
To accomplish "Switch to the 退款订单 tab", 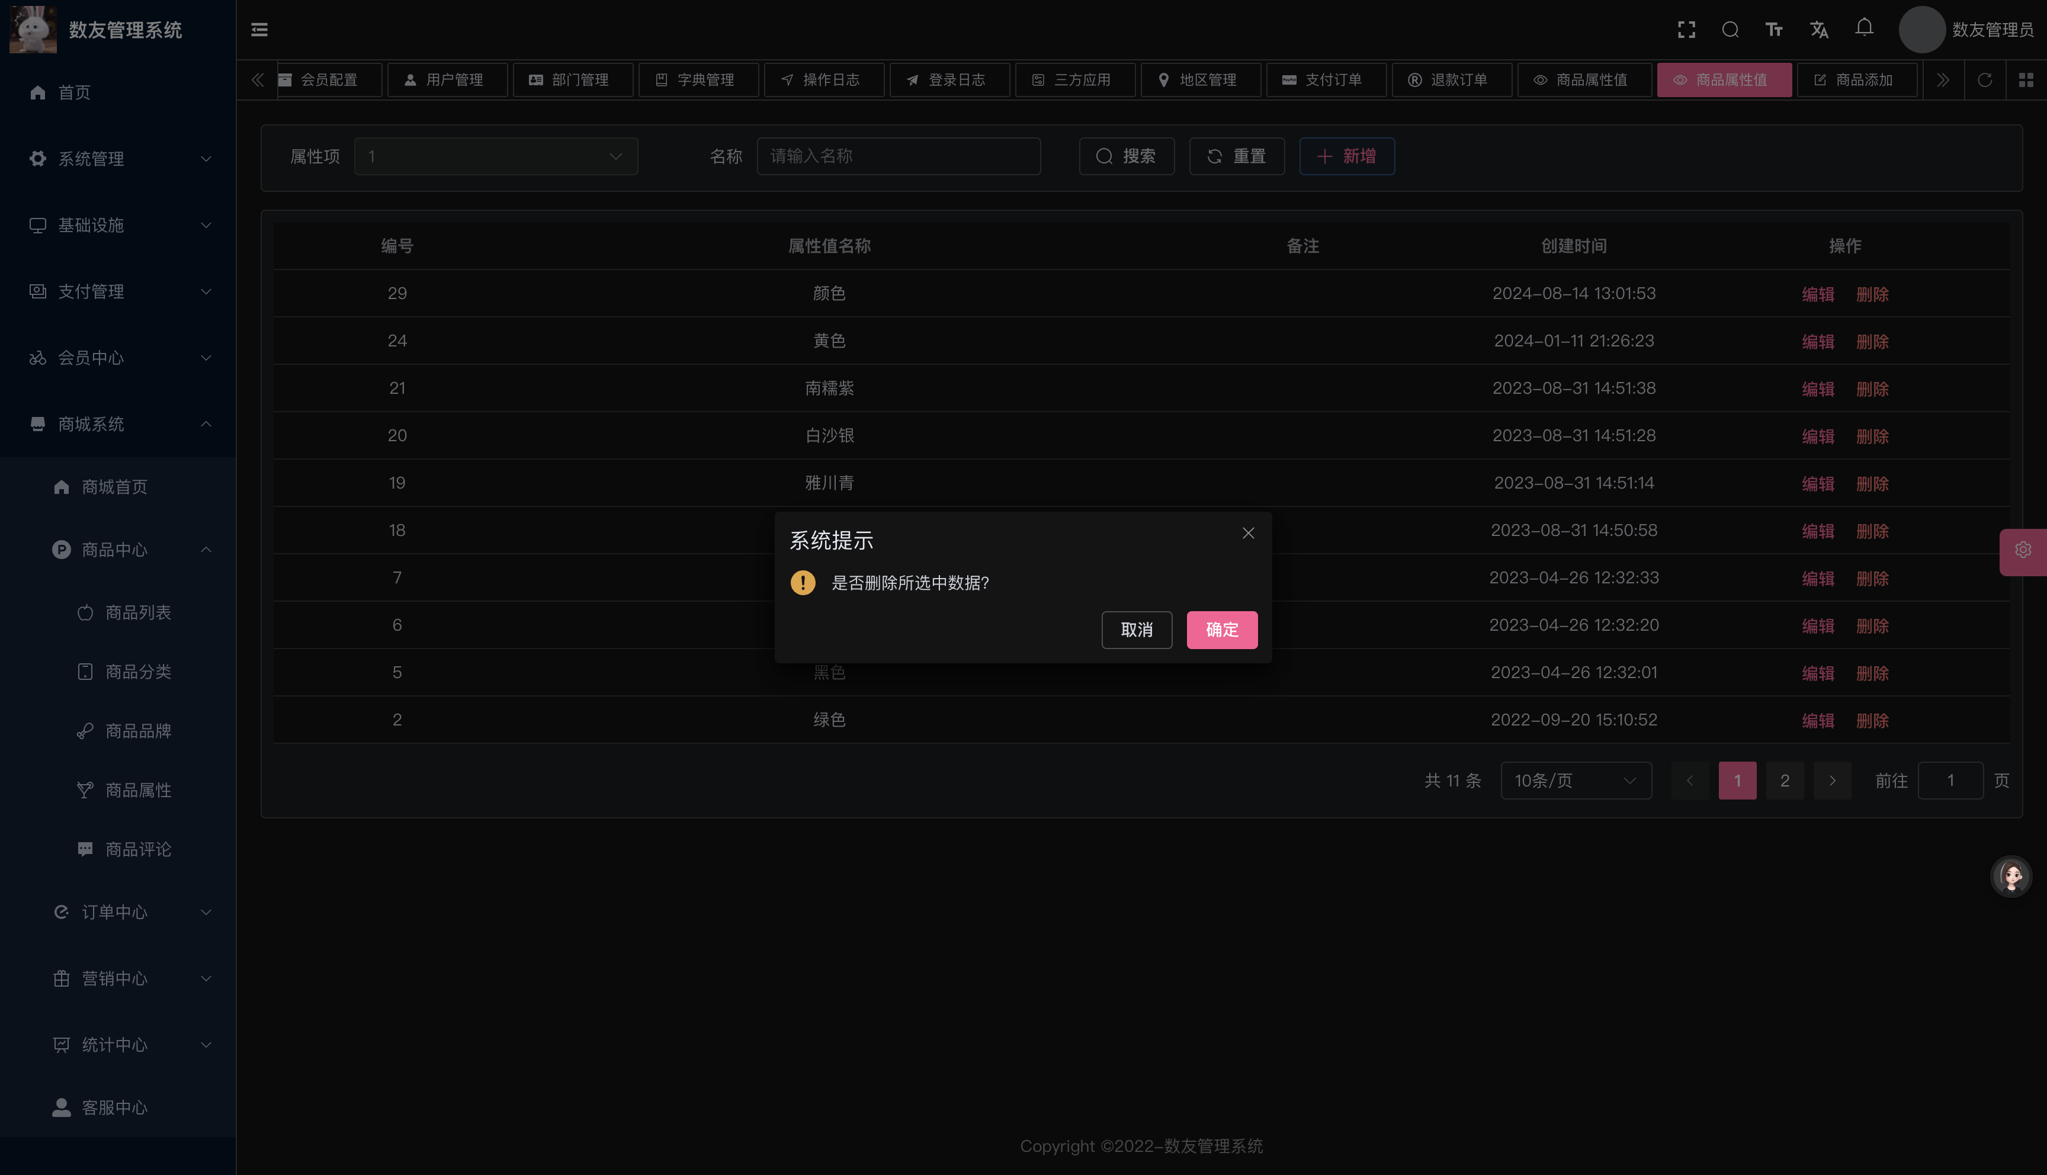I will (x=1452, y=80).
